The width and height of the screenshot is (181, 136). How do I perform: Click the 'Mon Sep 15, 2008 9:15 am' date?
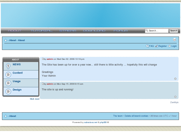pos(70,84)
